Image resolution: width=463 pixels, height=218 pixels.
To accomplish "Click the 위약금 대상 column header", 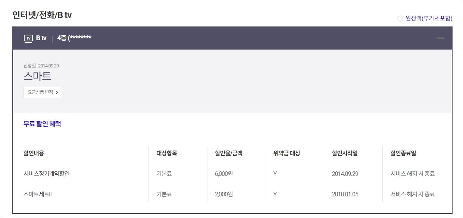I will 287,153.
